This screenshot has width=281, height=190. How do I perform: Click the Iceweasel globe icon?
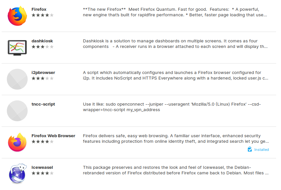[17, 174]
